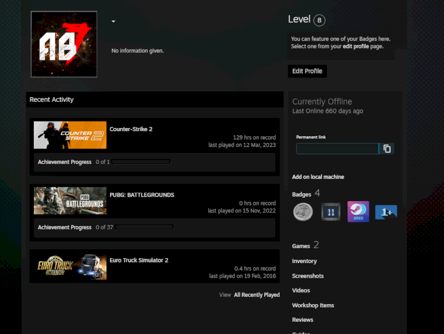Click the silver coin community badge
Image resolution: width=444 pixels, height=334 pixels.
pos(303,212)
